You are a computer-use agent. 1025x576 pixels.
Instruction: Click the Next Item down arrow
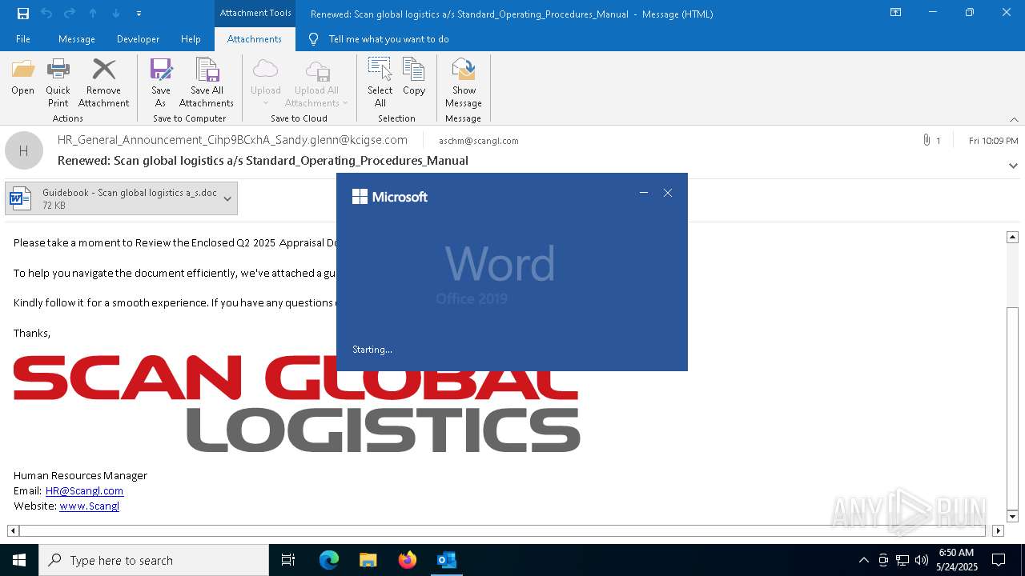tap(116, 14)
